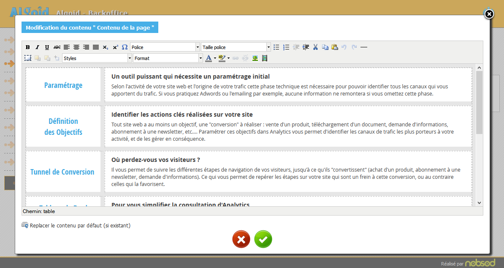The image size is (504, 268).
Task: Click the editor scrollbar down arrow
Action: [479, 202]
